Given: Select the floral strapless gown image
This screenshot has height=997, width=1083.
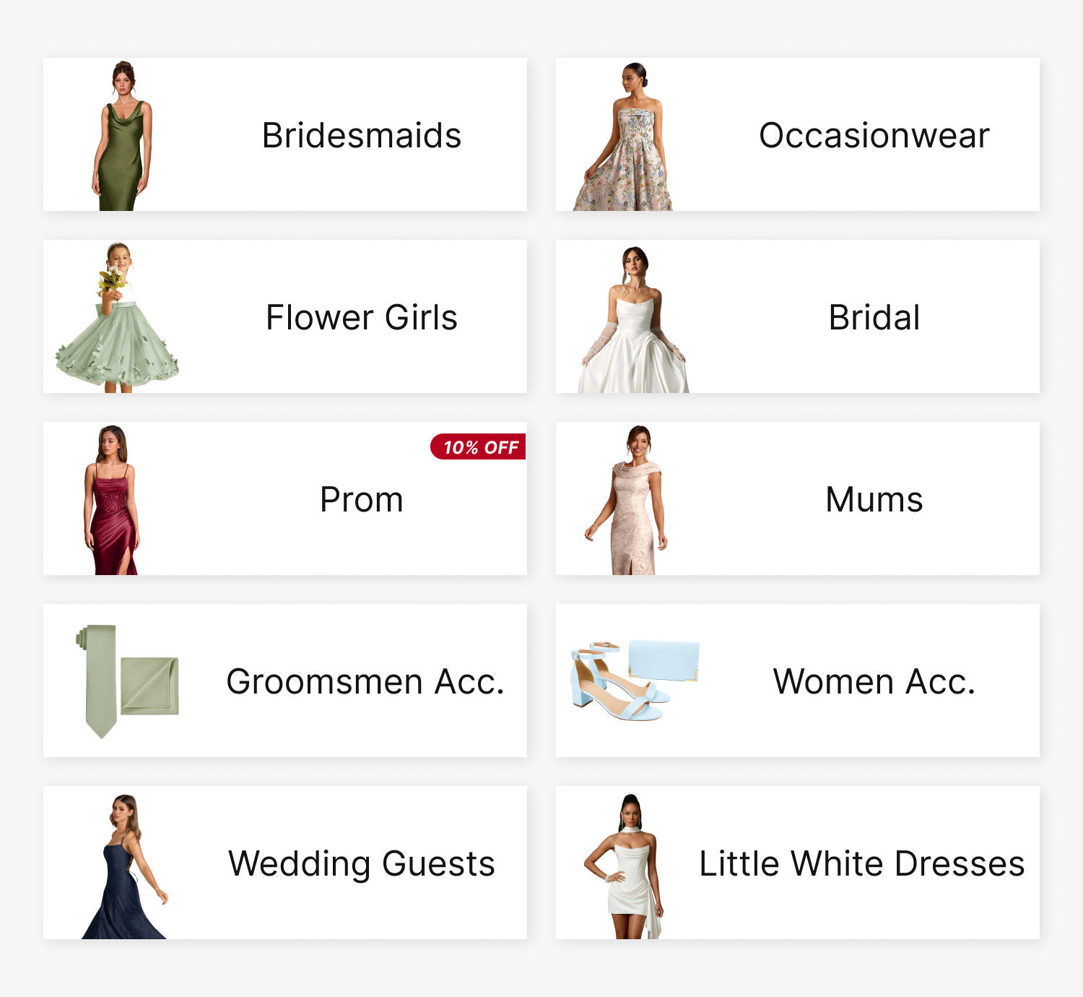Looking at the screenshot, I should (x=624, y=137).
